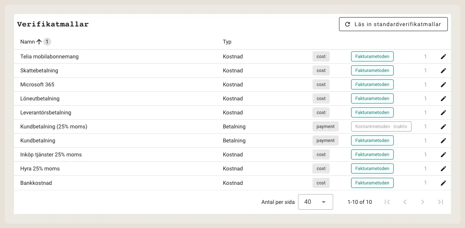The width and height of the screenshot is (465, 228).
Task: Click the Verifikatmallar heading
Action: (x=53, y=24)
